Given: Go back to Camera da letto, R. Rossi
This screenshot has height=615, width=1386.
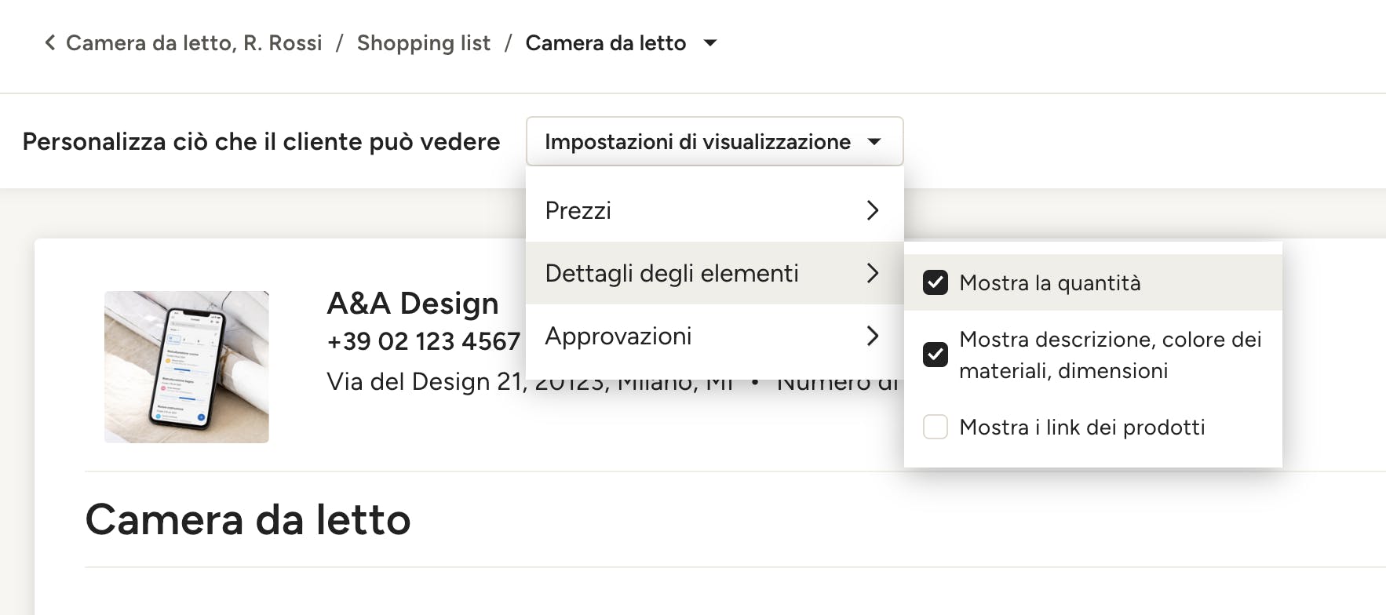Looking at the screenshot, I should (x=194, y=42).
